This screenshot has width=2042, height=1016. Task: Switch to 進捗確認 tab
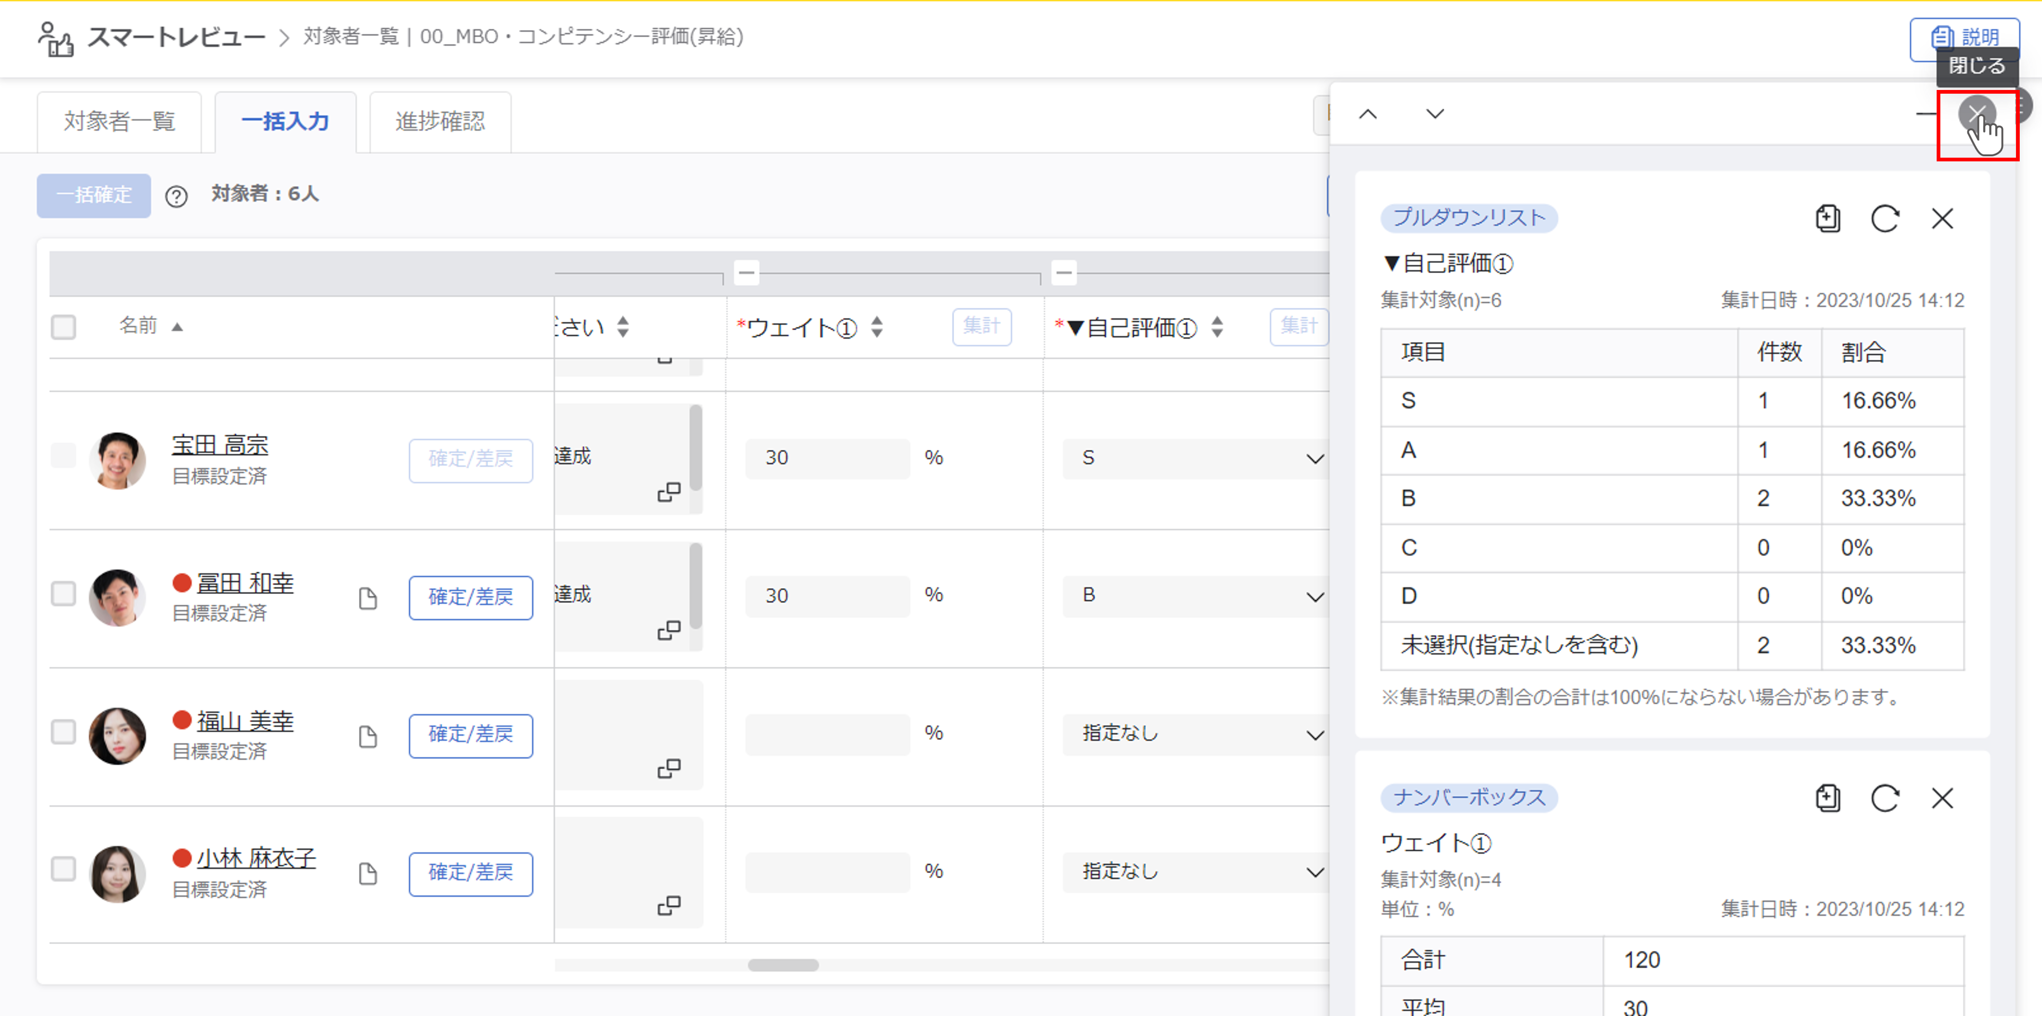(440, 122)
